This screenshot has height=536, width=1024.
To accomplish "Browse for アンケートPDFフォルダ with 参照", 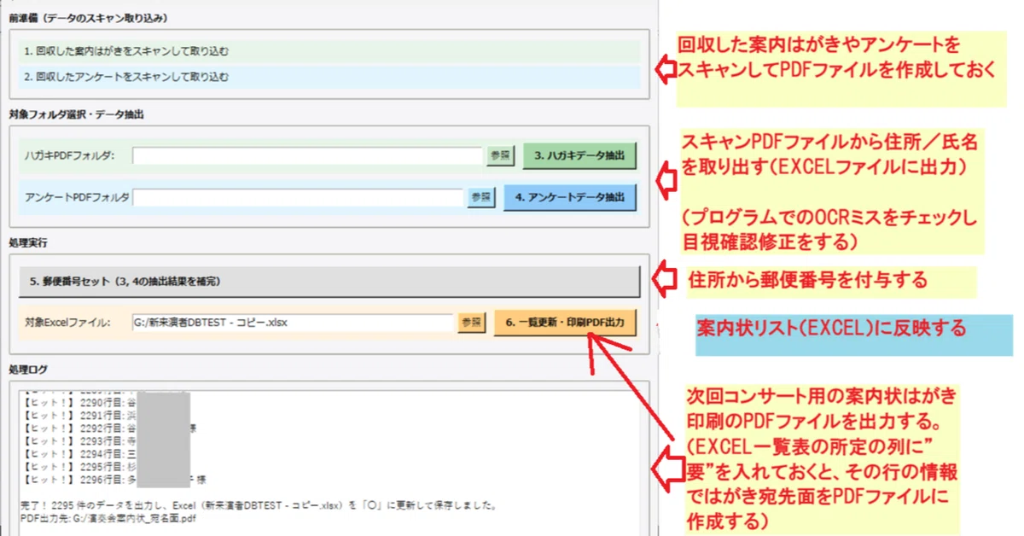I will [480, 197].
